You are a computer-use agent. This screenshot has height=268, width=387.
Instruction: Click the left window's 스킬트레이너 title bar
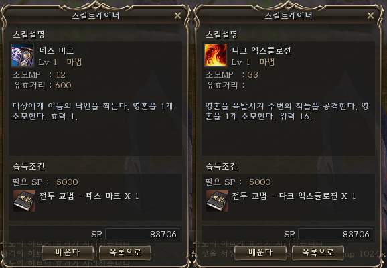click(96, 16)
